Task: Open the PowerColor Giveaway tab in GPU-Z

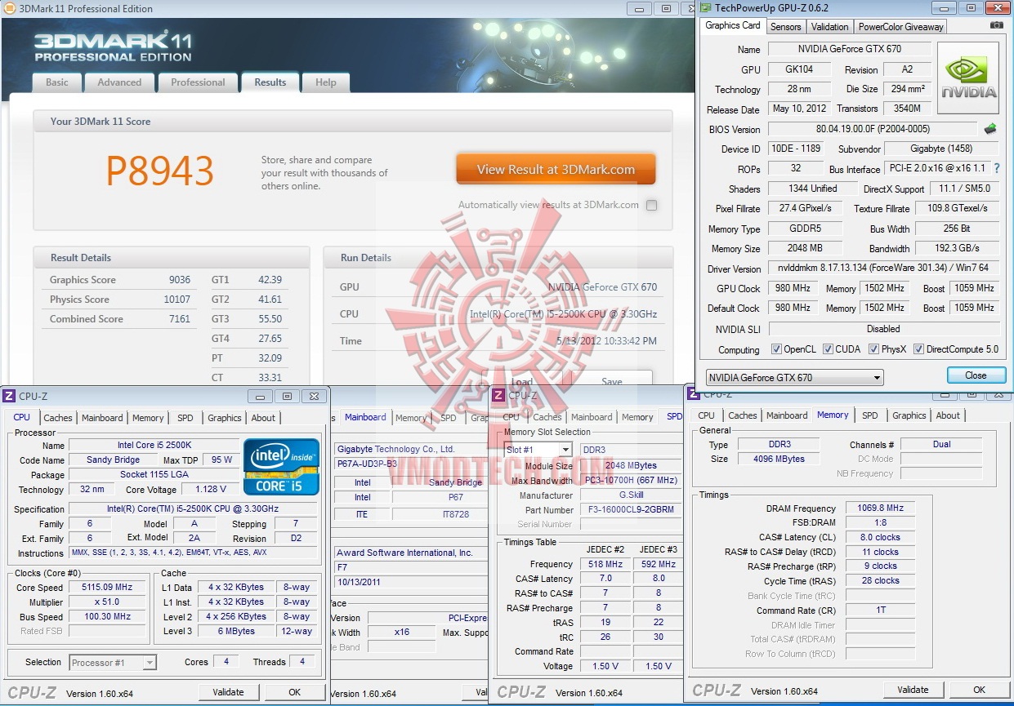Action: pos(901,27)
